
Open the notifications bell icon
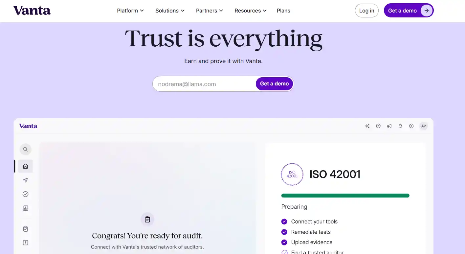pyautogui.click(x=400, y=126)
